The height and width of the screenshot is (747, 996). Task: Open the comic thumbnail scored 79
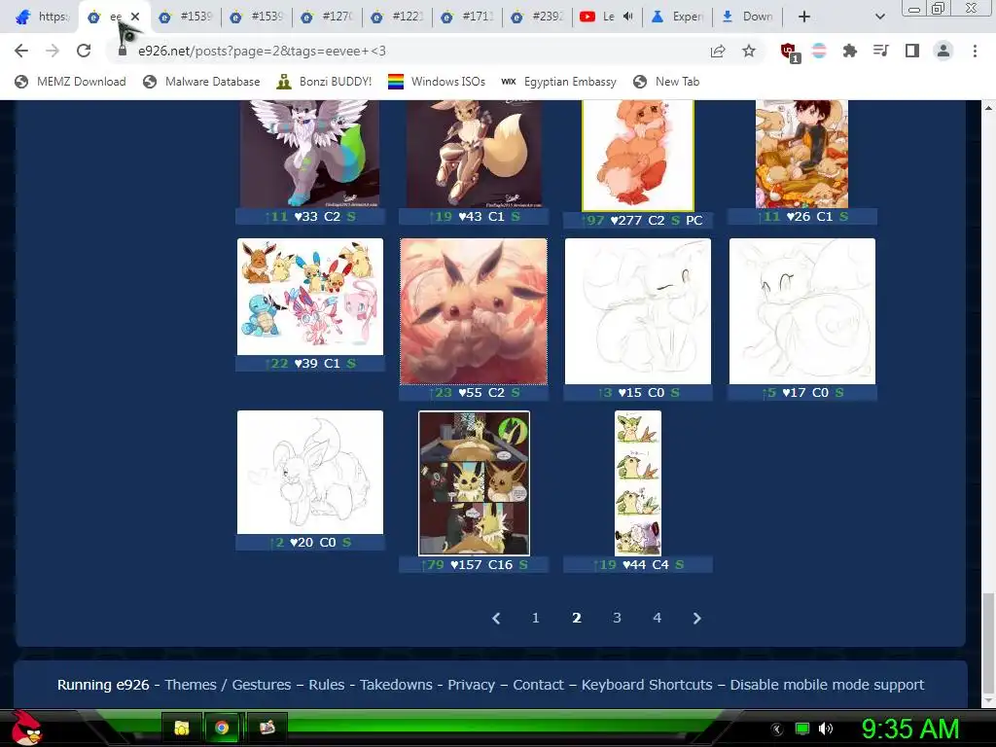click(474, 483)
